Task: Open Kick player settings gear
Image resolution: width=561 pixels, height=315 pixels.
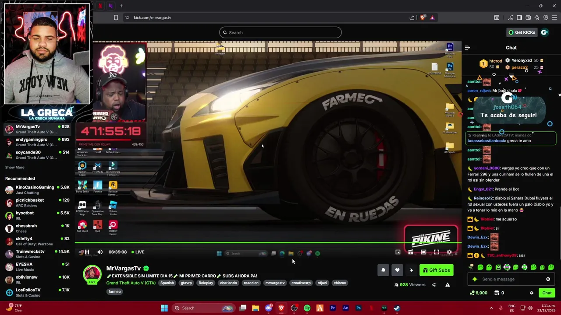Action: coord(449,252)
